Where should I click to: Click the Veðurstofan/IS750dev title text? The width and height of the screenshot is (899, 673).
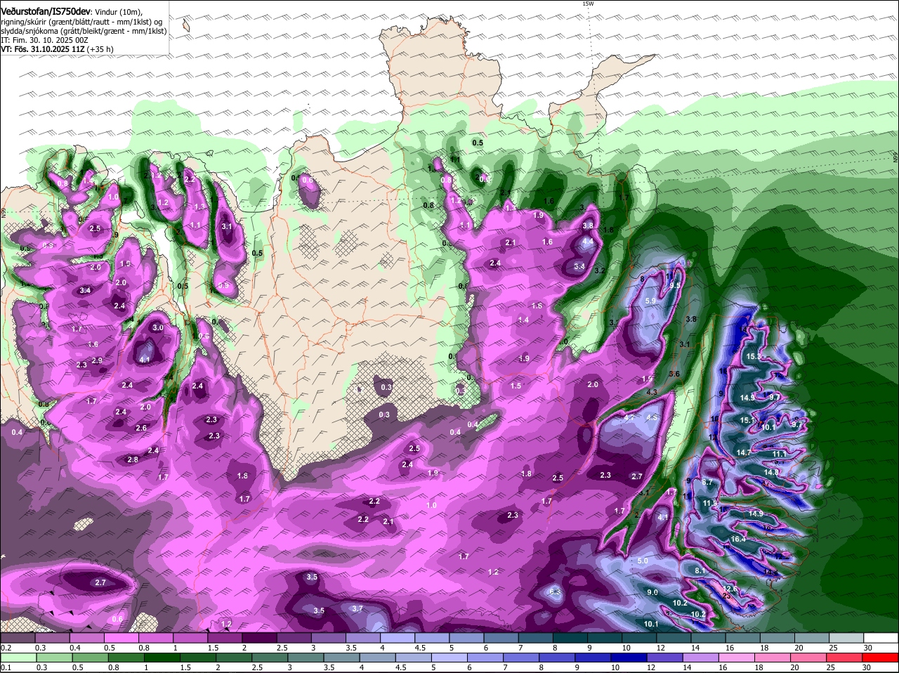tap(45, 11)
